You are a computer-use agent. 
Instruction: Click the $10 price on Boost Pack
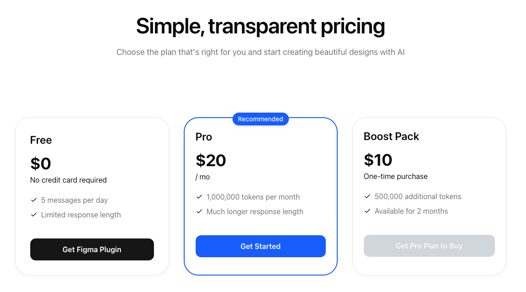pos(378,160)
